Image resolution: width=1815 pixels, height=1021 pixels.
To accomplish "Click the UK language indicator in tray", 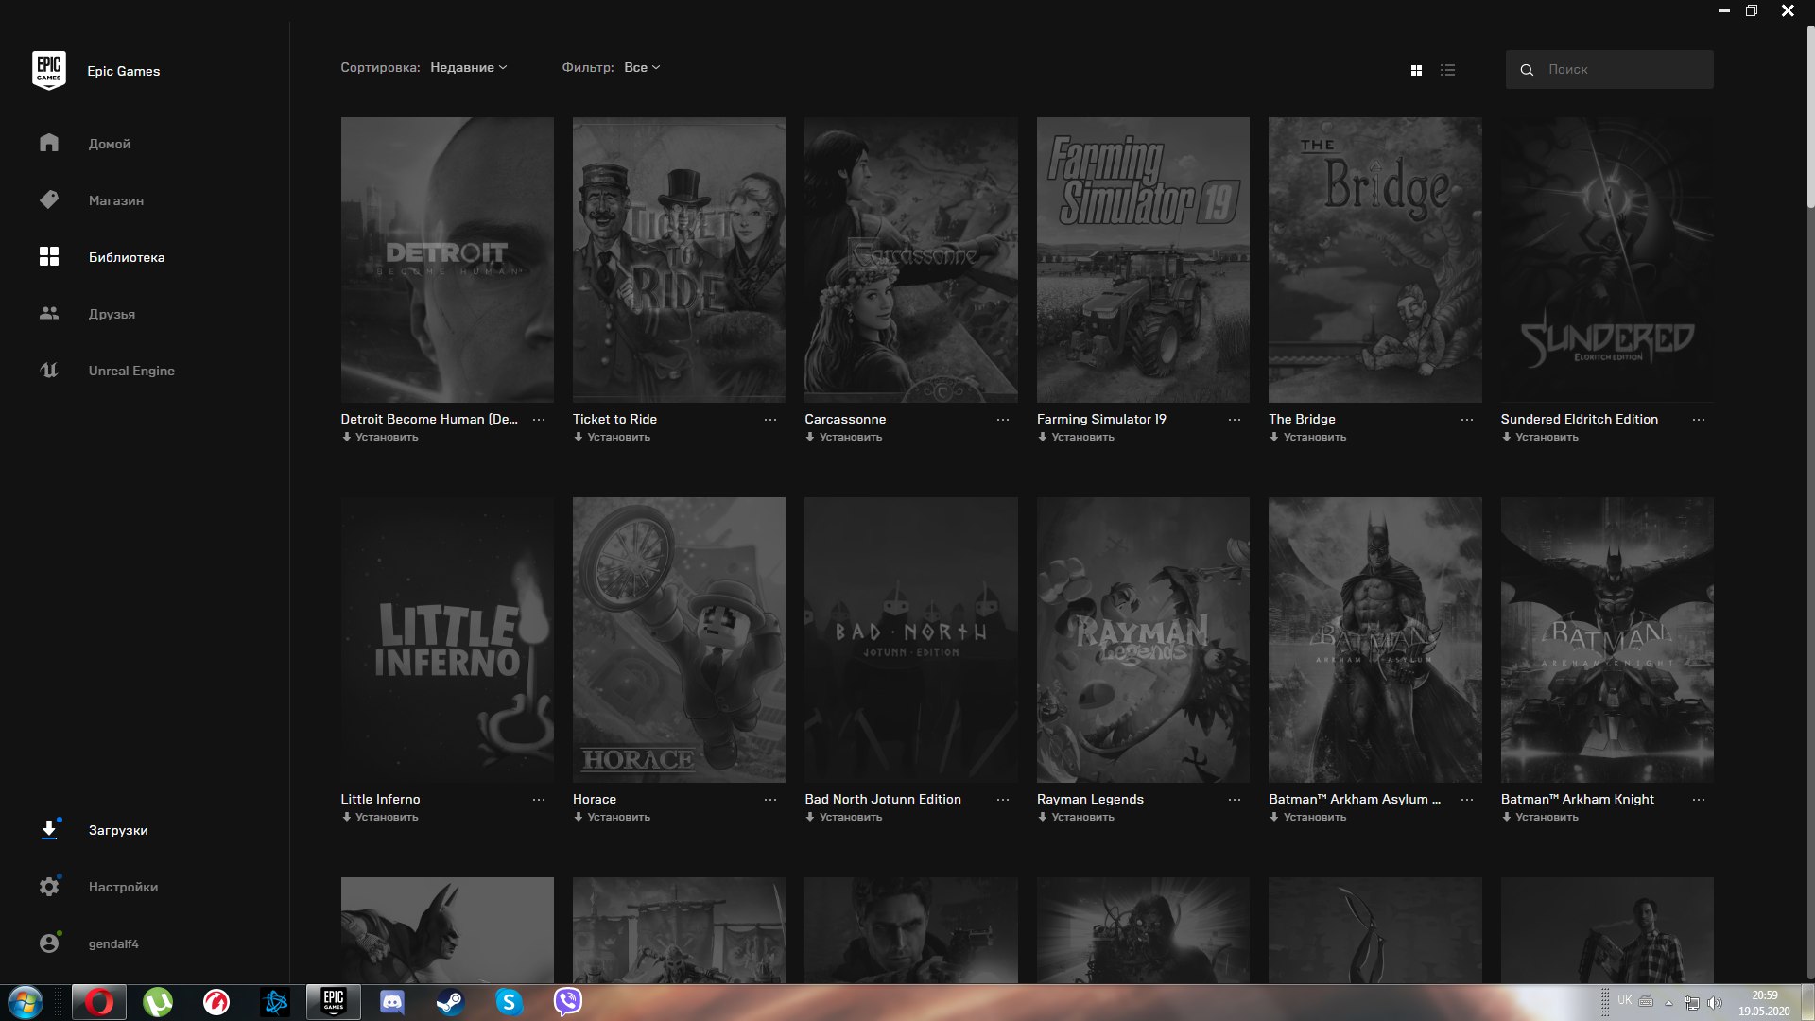I will 1624,1000.
